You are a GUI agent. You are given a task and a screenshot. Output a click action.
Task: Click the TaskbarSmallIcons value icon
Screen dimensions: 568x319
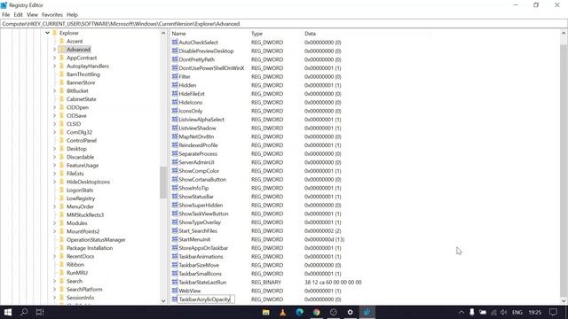point(175,274)
